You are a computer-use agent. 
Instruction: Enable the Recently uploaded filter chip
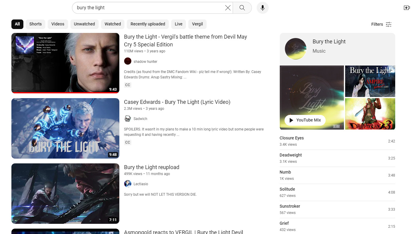click(148, 24)
